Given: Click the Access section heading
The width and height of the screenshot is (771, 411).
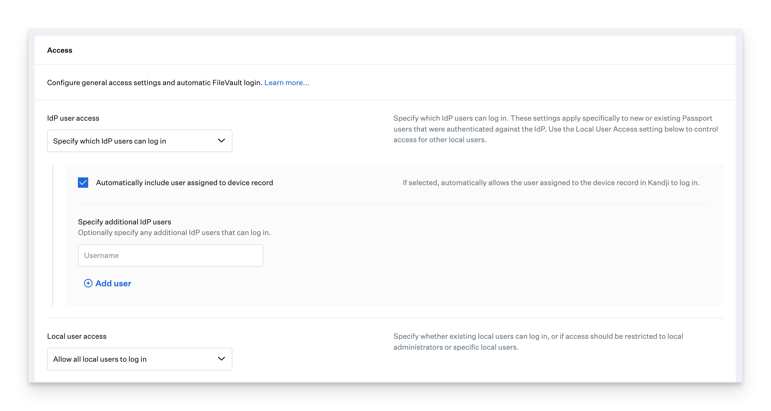Looking at the screenshot, I should point(60,50).
